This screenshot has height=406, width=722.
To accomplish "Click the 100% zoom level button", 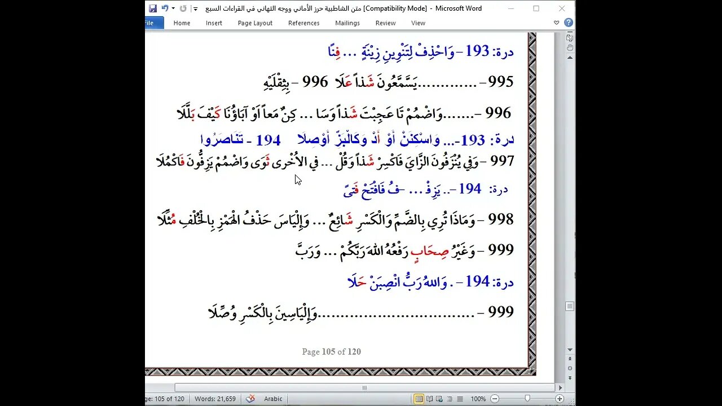I will 478,399.
